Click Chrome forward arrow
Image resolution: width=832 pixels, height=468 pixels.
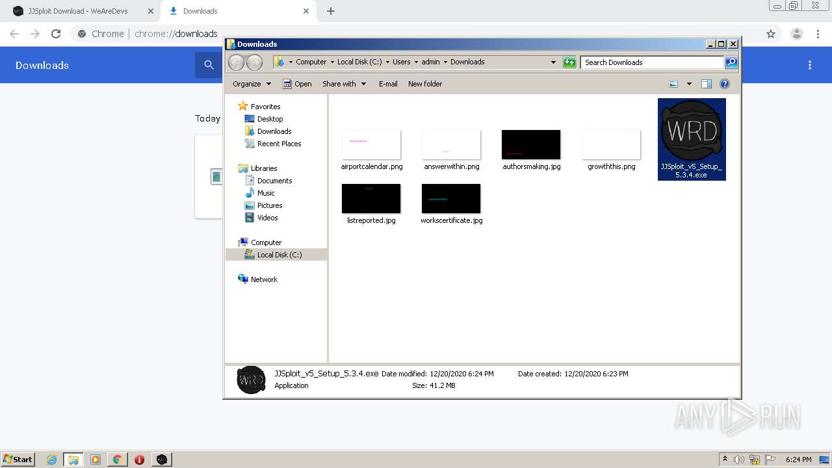(35, 34)
